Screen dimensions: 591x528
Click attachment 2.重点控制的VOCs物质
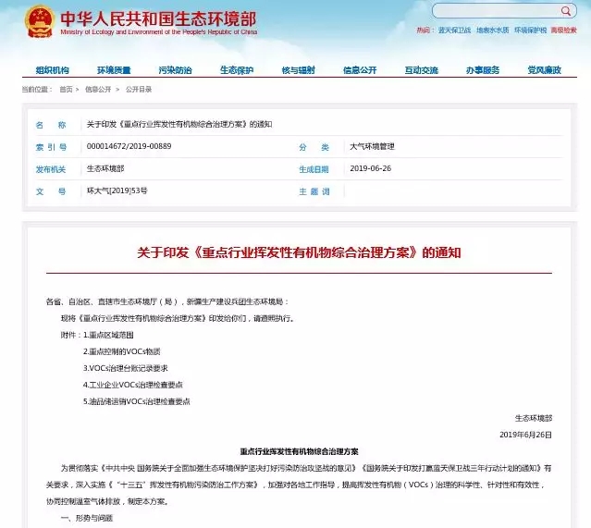[122, 351]
